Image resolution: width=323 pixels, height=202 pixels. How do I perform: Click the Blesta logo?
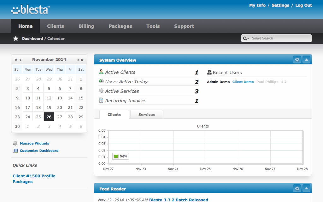point(30,10)
